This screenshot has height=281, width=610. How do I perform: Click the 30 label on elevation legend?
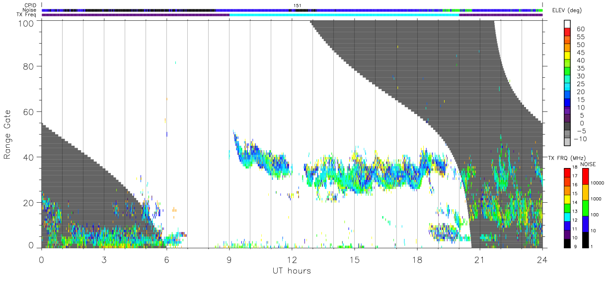coord(580,76)
